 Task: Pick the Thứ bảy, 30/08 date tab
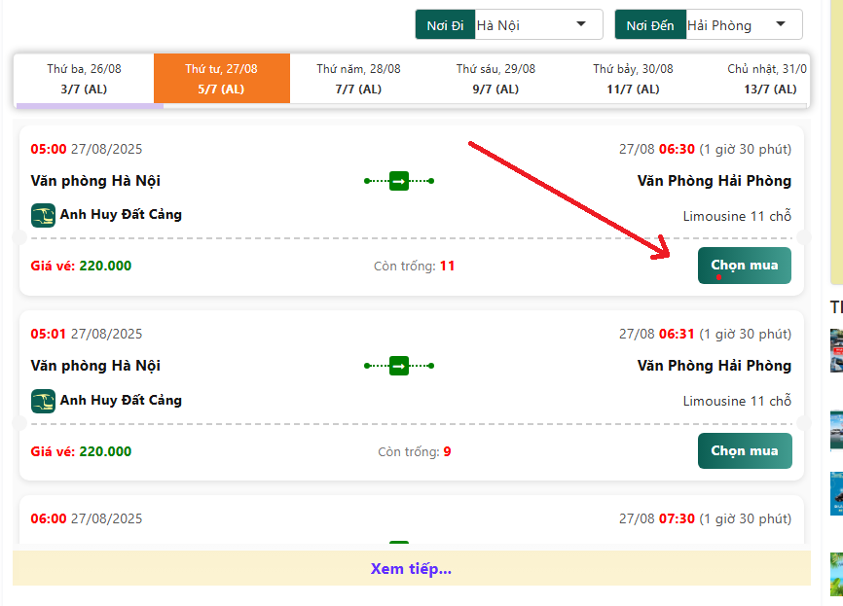point(633,79)
